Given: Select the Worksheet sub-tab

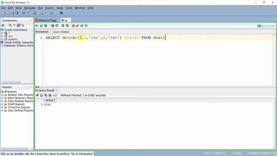Looking at the screenshot, I should (42, 32).
